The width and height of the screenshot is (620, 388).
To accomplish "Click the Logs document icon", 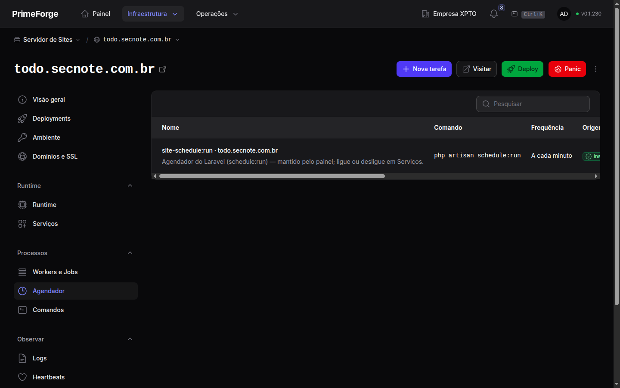I will (x=22, y=358).
